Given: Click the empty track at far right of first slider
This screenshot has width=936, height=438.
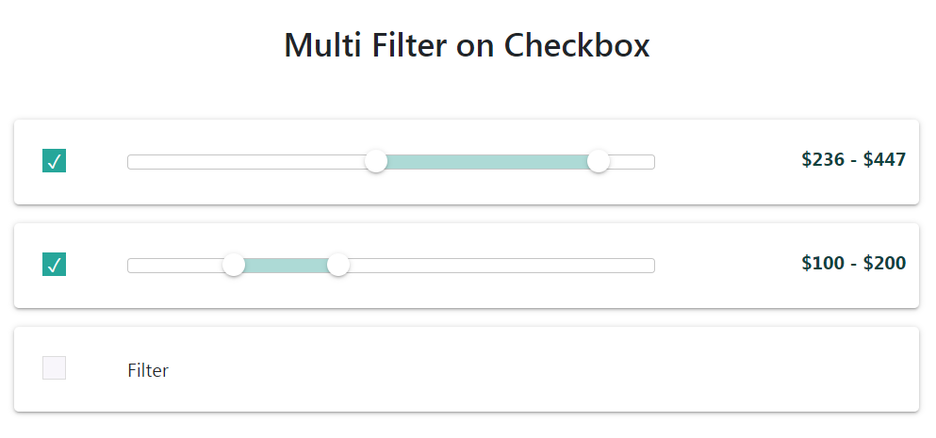Looking at the screenshot, I should point(632,162).
